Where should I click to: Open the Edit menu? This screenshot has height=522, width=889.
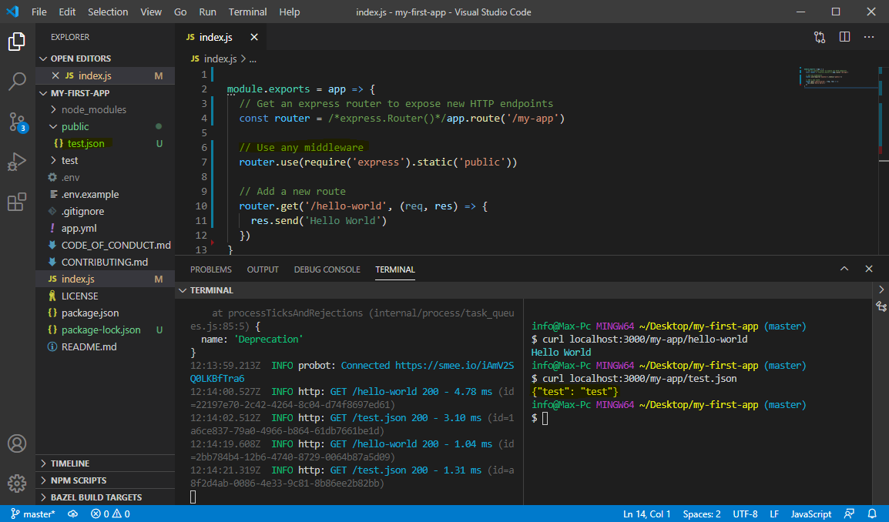(x=67, y=12)
